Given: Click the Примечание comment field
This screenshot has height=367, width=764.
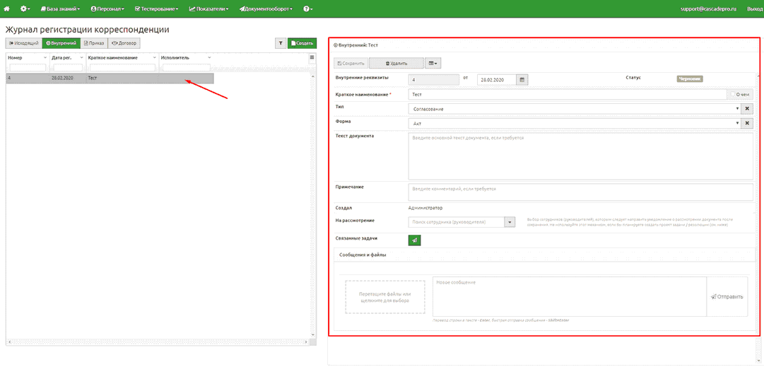Looking at the screenshot, I should (x=581, y=192).
